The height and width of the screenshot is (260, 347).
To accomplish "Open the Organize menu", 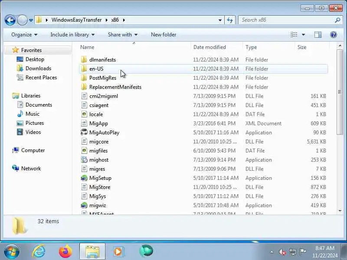I will point(24,35).
